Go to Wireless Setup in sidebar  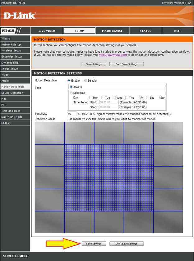11,50
